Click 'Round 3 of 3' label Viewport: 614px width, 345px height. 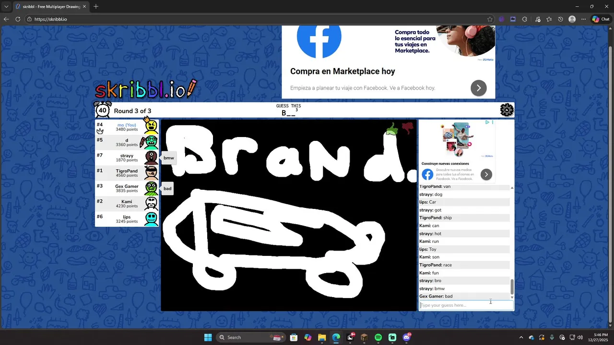(132, 111)
